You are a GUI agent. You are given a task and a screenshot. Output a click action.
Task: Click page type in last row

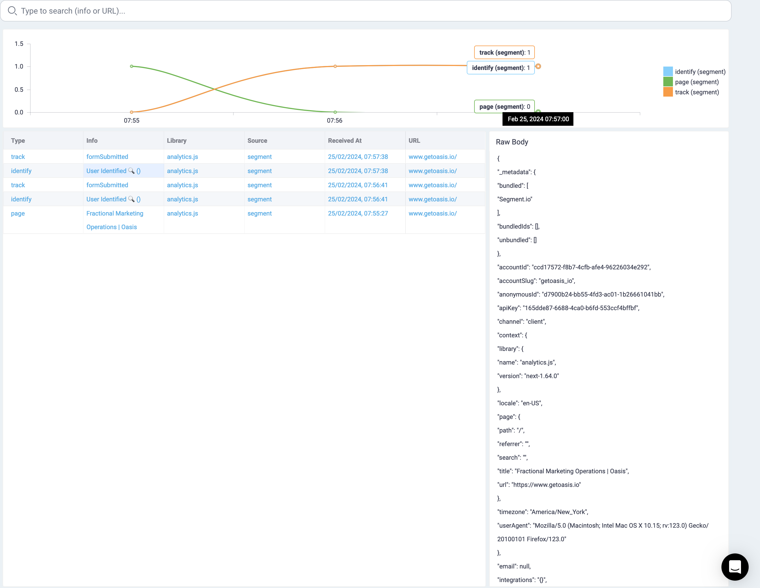coord(18,213)
